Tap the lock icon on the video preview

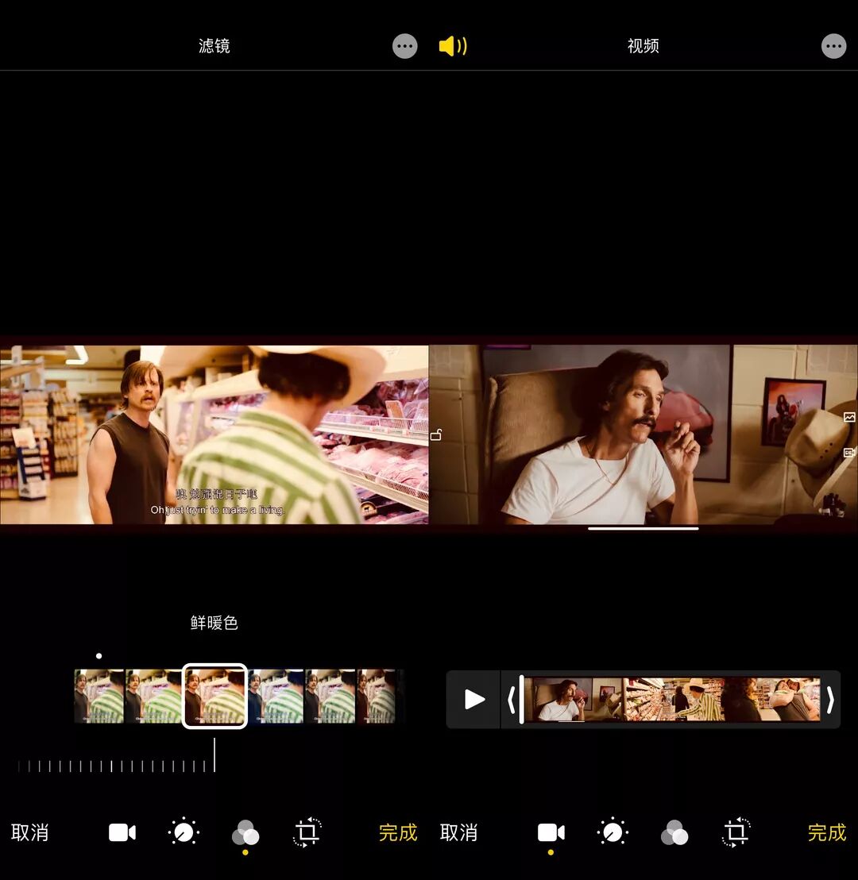[436, 434]
